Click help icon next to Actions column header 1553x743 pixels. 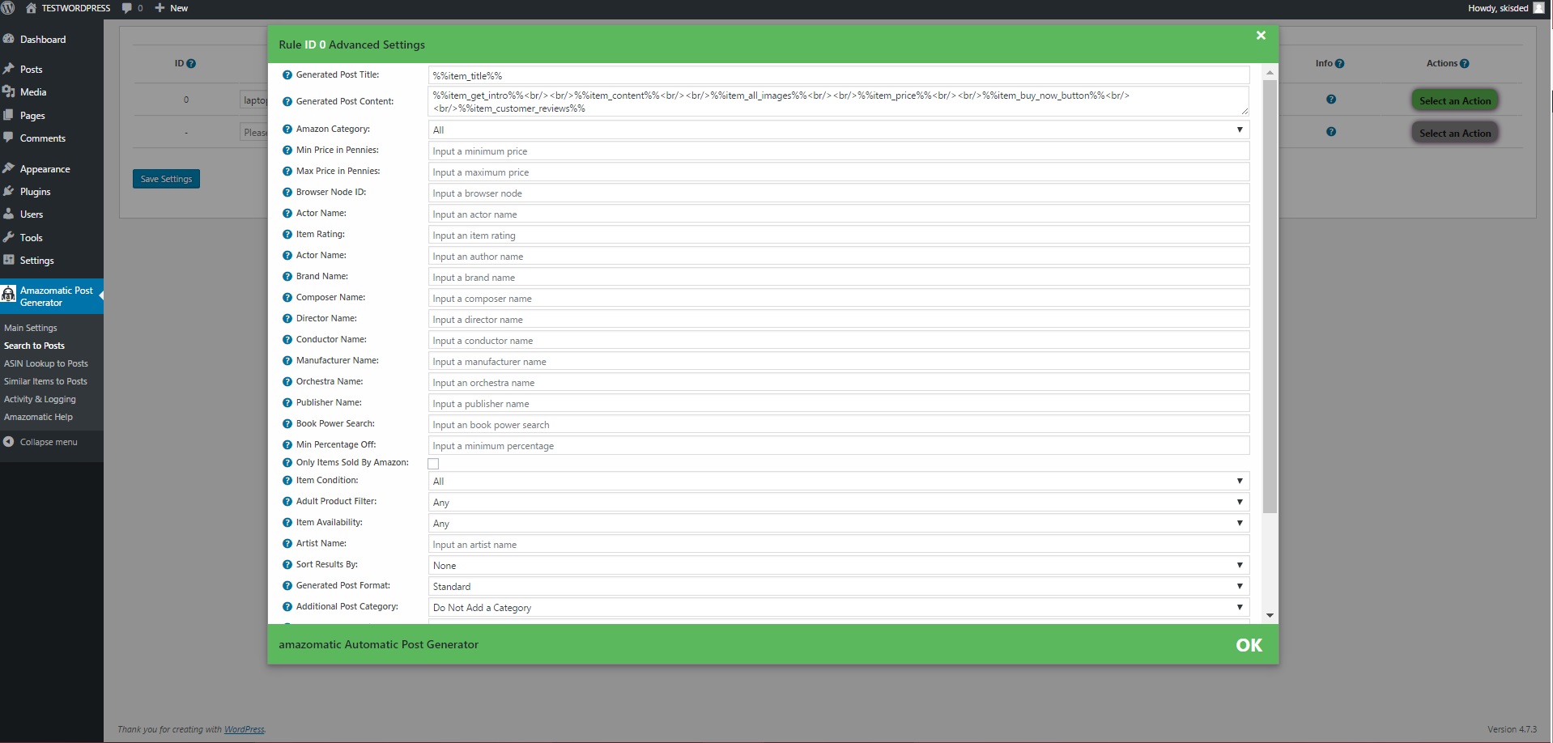click(1464, 64)
